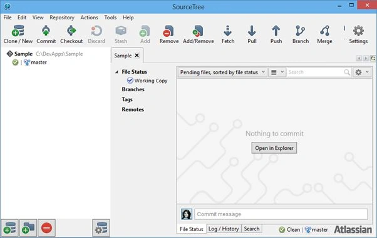377x238 pixels.
Task: Click the Open in Explorer button
Action: [x=274, y=148]
